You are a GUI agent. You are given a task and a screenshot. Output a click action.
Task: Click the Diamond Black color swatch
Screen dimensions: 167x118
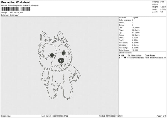[125, 58]
